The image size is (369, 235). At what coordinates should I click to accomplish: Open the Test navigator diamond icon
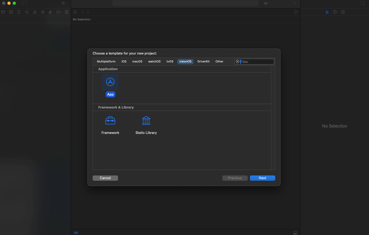(x=43, y=12)
